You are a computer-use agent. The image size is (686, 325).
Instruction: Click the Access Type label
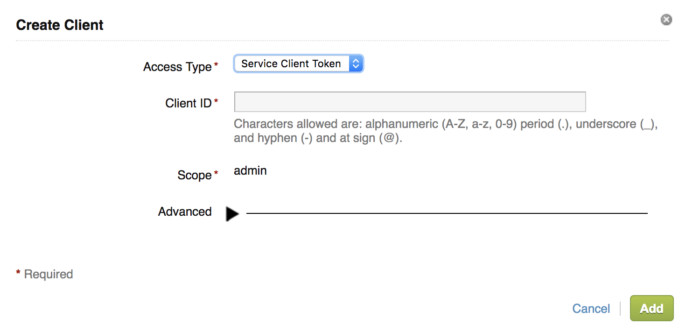tap(177, 67)
